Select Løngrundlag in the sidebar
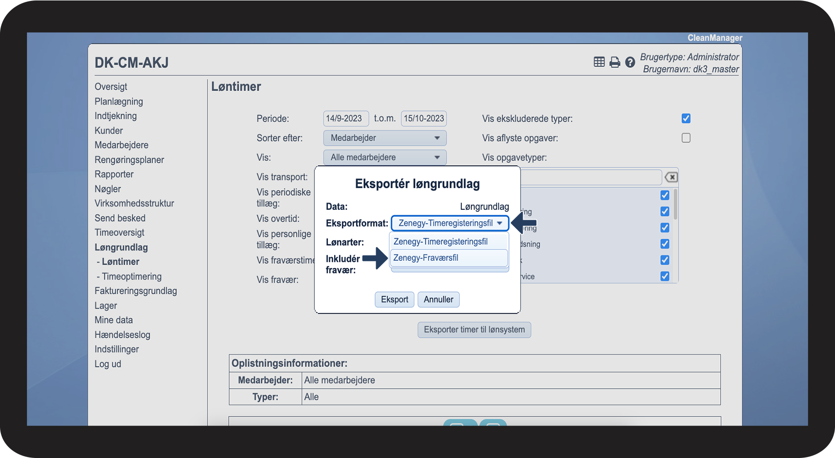Viewport: 835px width, 458px height. click(x=121, y=247)
